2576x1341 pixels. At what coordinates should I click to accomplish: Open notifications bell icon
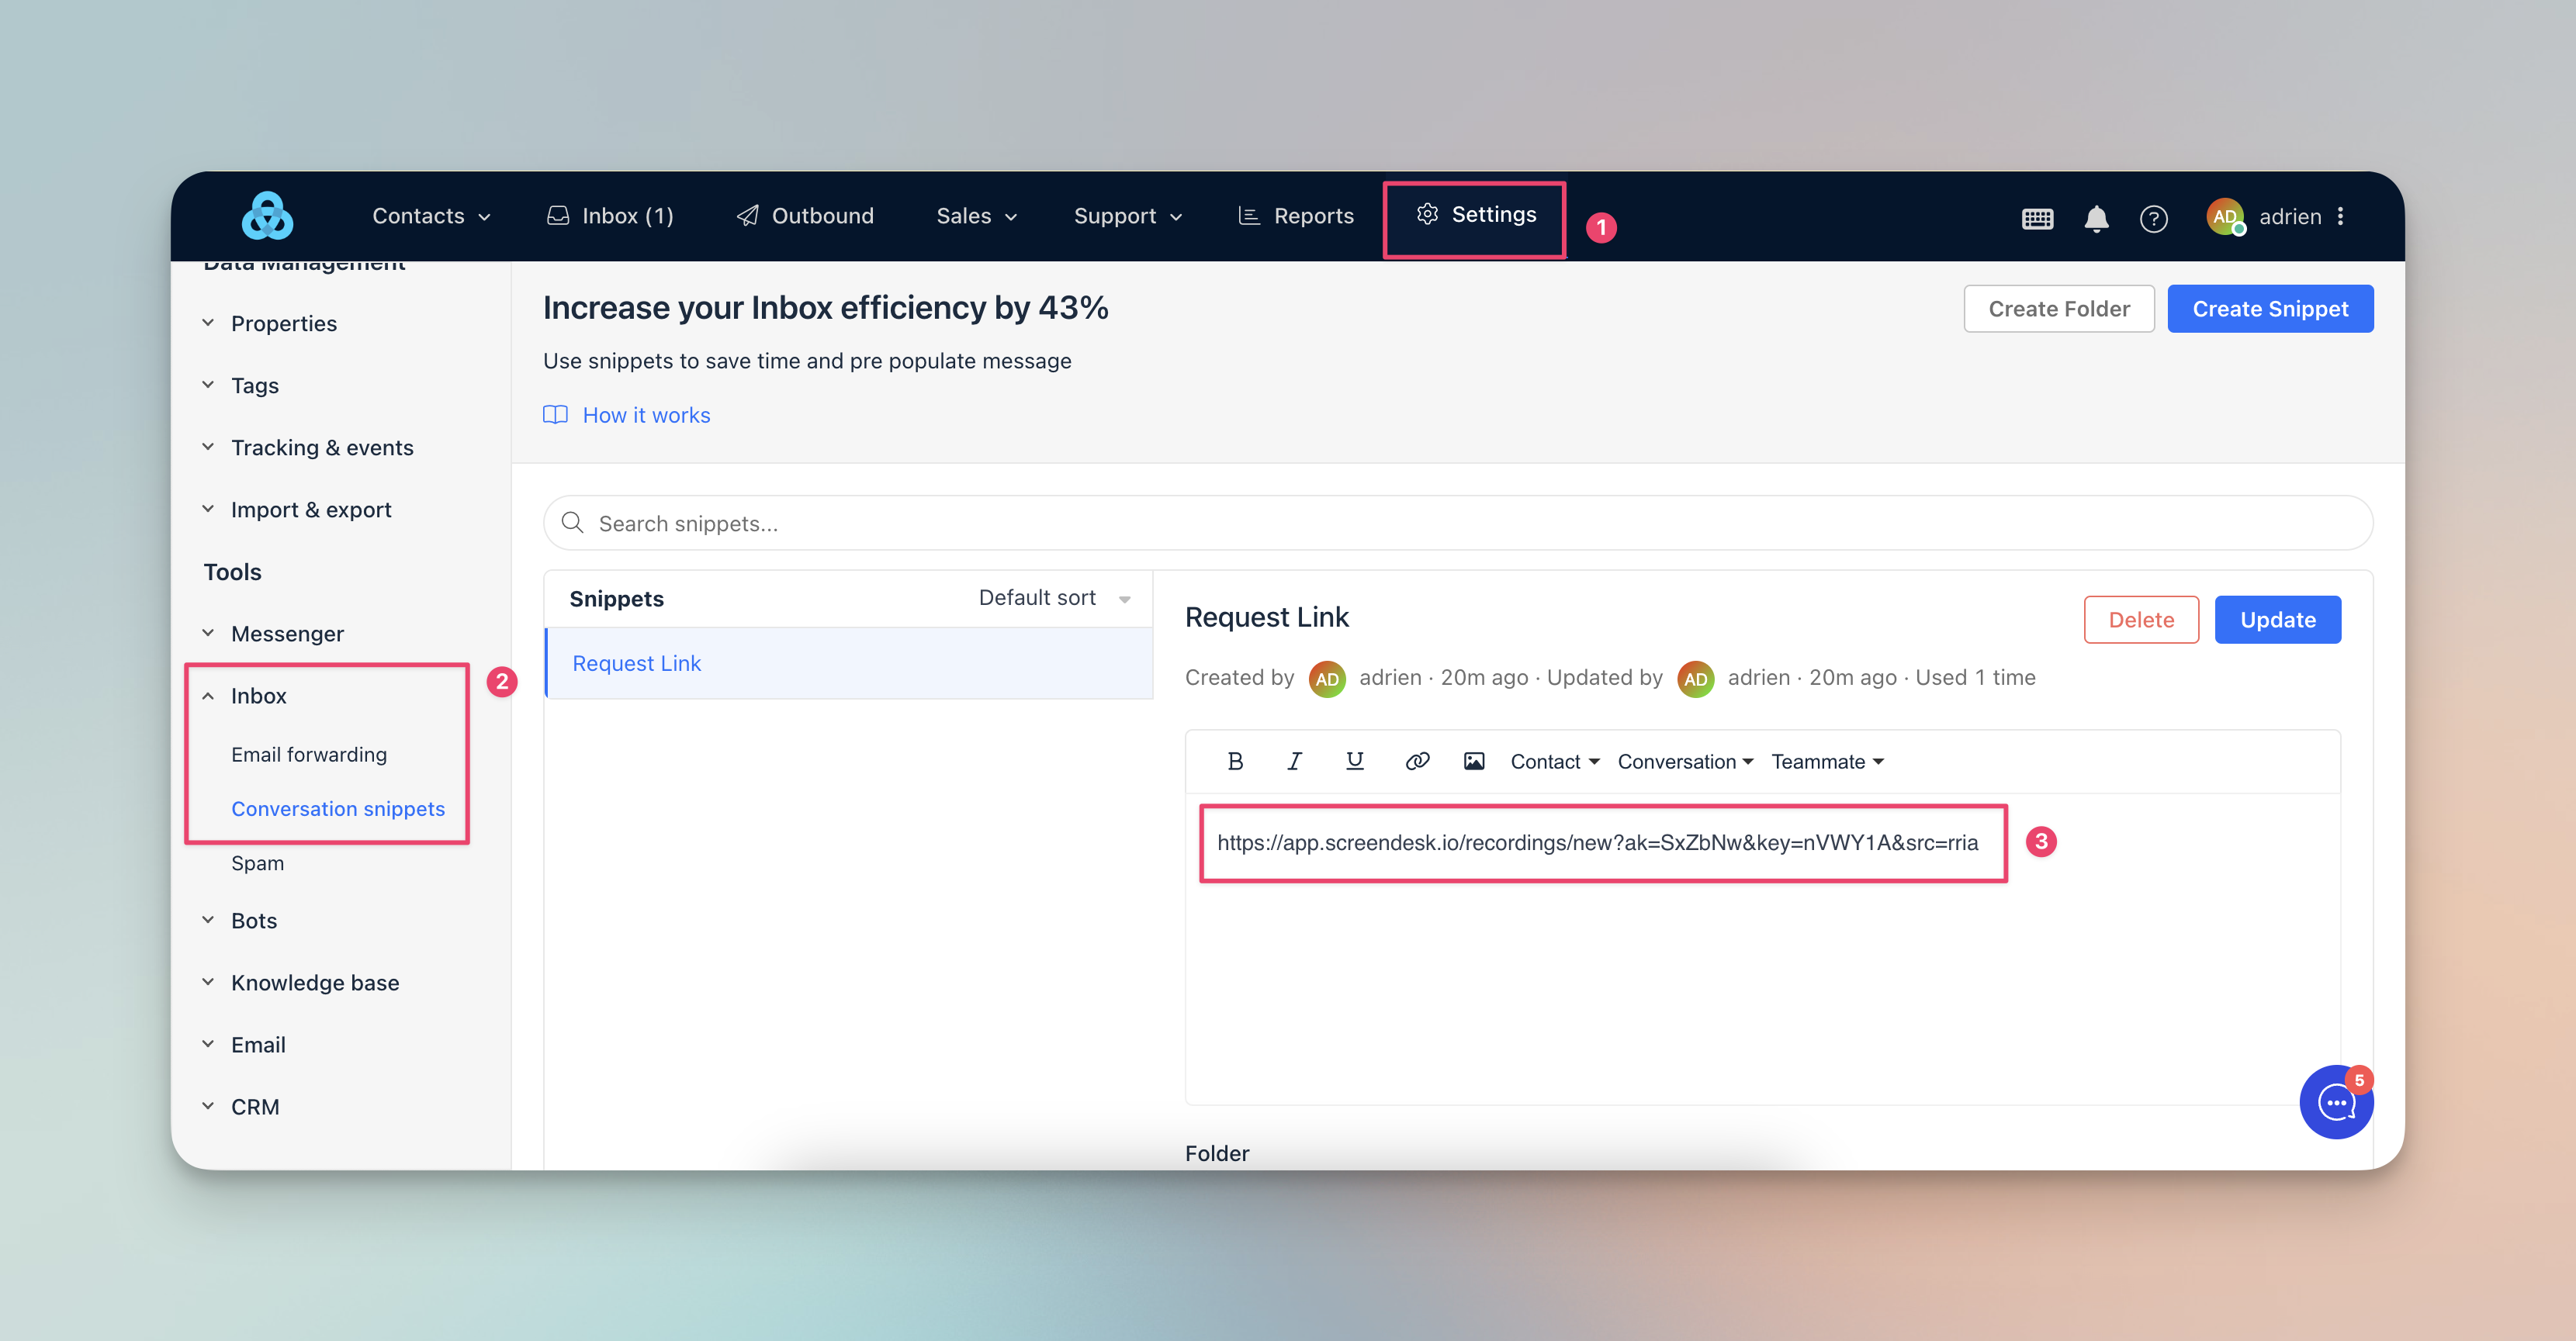(x=2096, y=218)
